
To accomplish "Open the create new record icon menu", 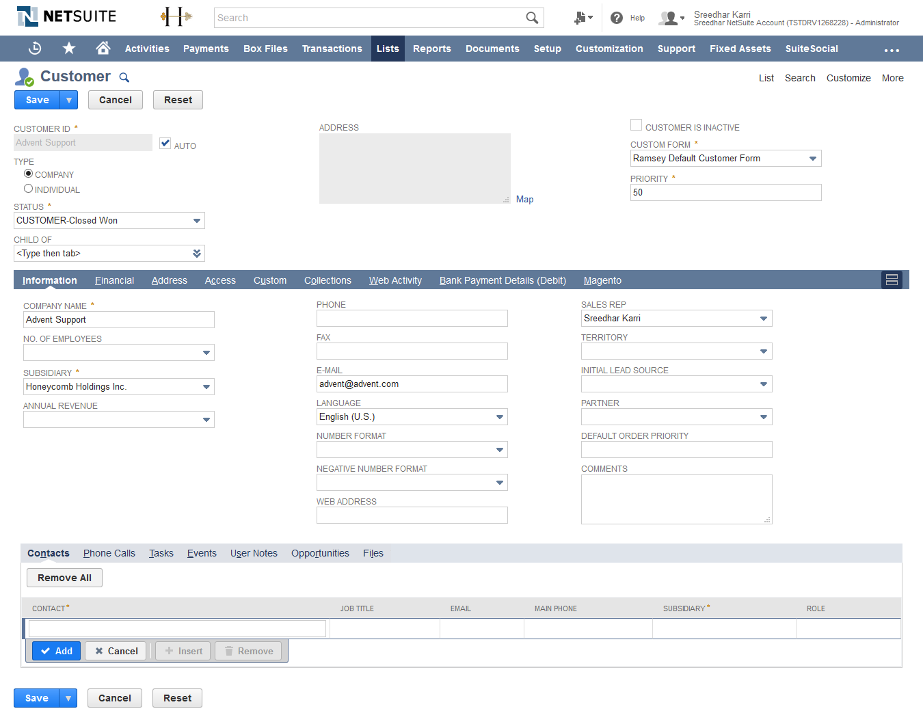I will [583, 18].
